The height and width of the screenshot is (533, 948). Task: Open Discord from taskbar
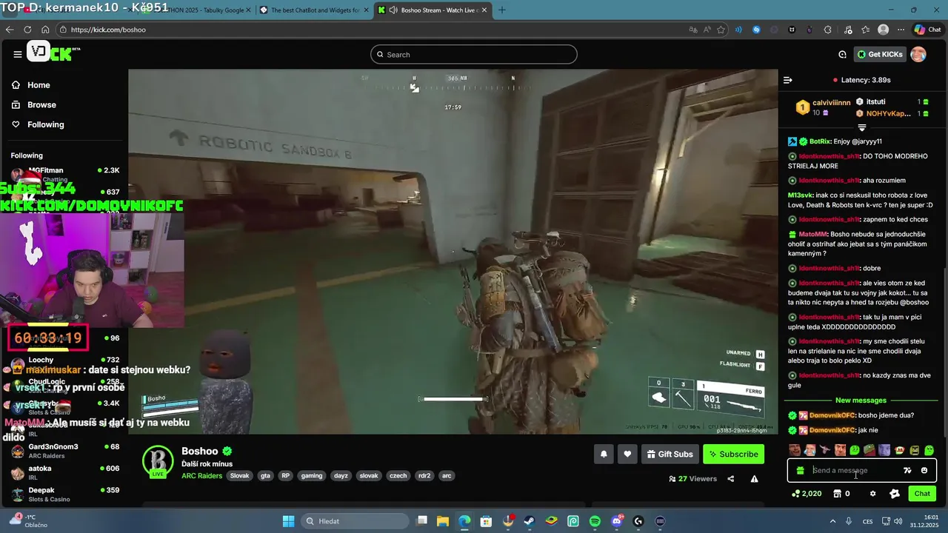point(617,521)
